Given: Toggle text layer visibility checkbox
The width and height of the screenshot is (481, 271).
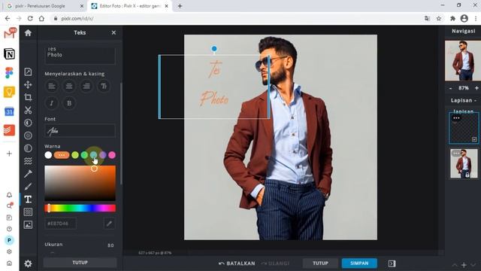Looking at the screenshot, I should point(474,139).
